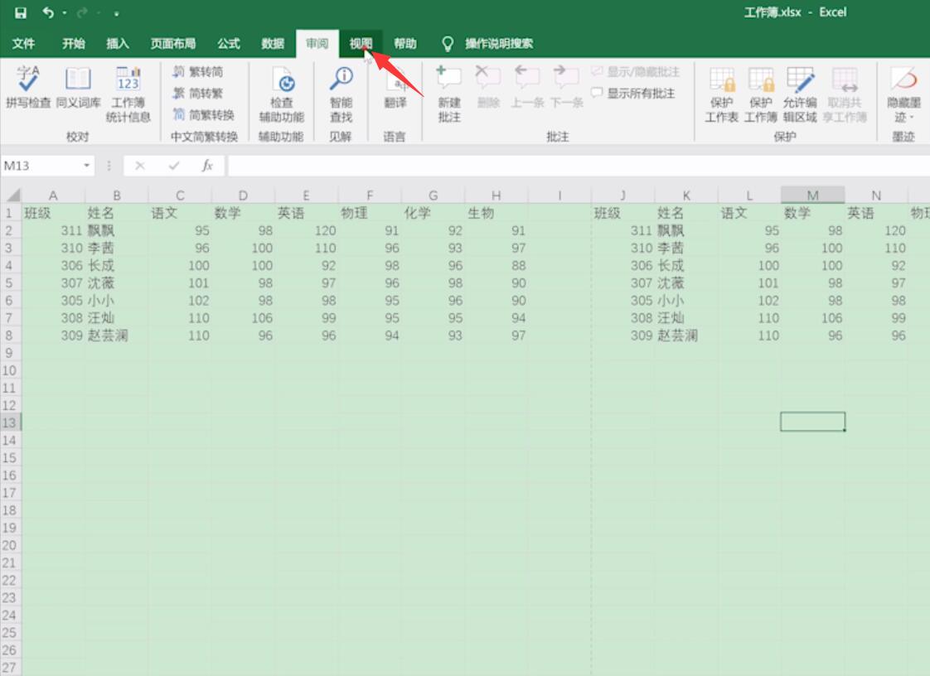Click the 翻译 translate icon

coord(395,87)
